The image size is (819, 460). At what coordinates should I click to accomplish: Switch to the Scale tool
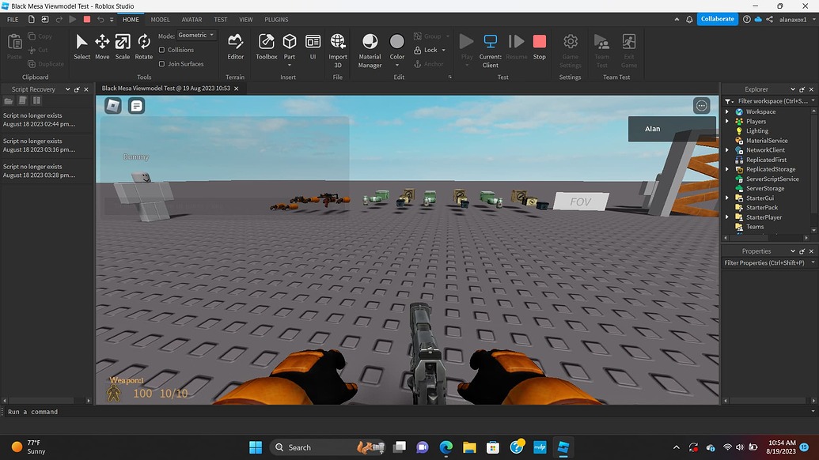click(122, 47)
